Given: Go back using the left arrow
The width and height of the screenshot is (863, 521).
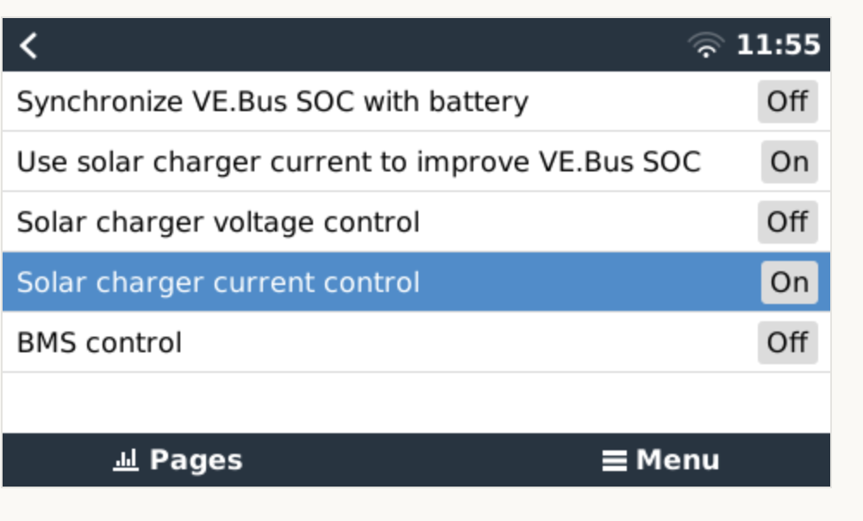Looking at the screenshot, I should (x=28, y=46).
